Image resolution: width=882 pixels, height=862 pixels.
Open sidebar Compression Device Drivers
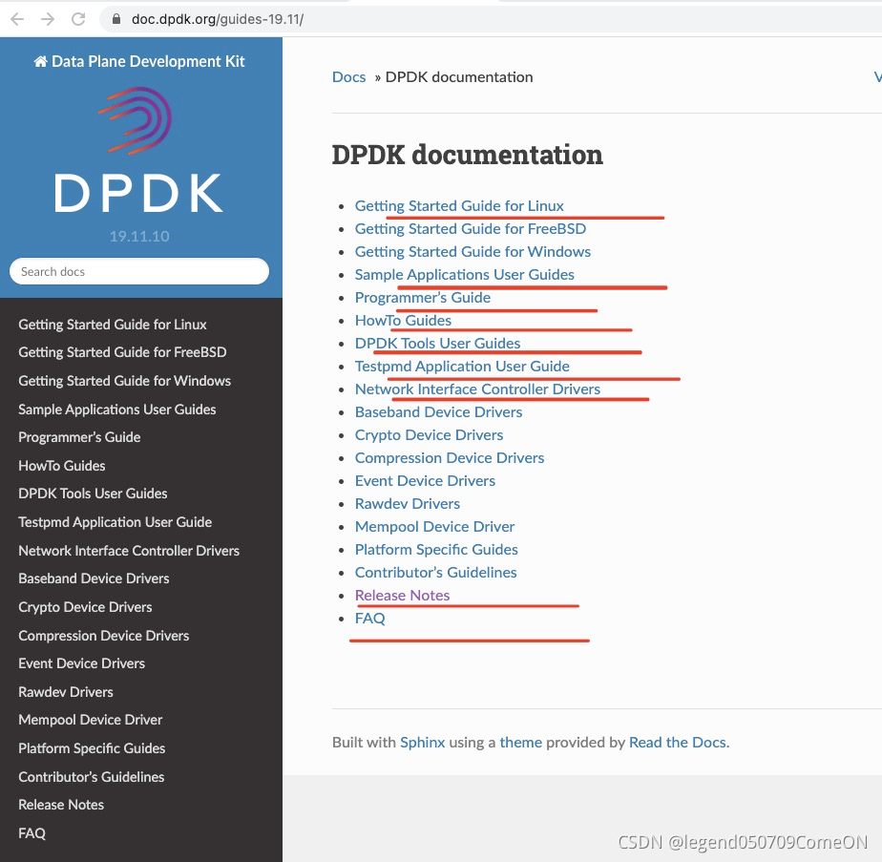[x=103, y=636]
